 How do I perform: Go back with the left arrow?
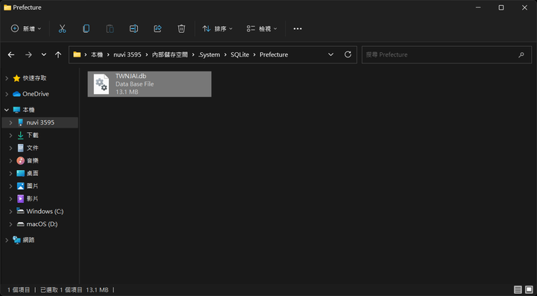pyautogui.click(x=11, y=54)
